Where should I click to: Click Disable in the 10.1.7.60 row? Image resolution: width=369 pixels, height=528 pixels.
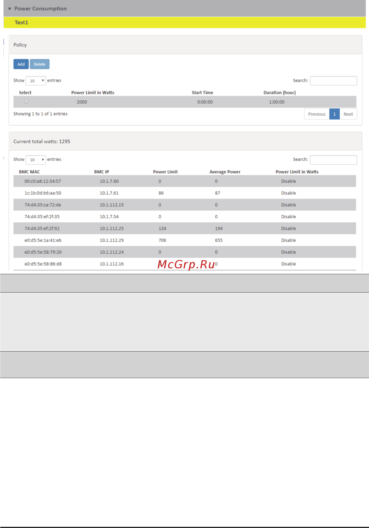[x=289, y=181]
